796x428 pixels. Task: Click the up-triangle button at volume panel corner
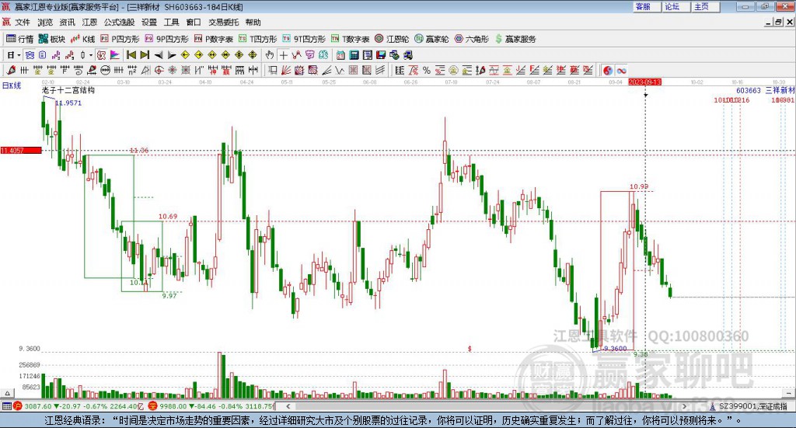coord(7,393)
